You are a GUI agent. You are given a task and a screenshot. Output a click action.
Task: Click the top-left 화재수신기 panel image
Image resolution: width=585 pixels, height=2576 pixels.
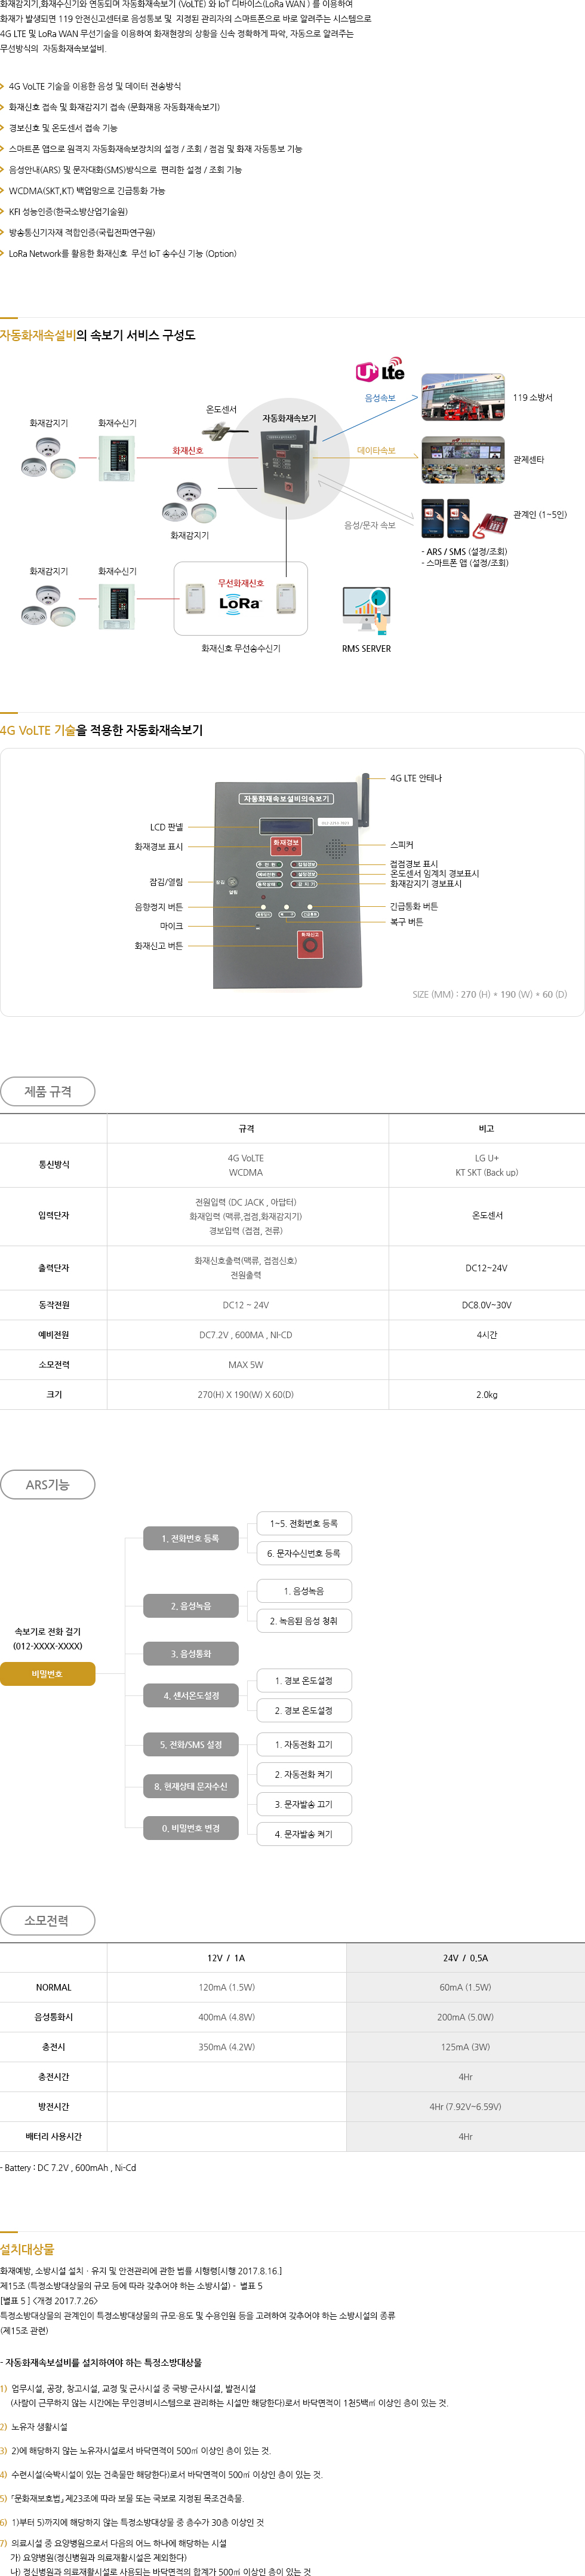[x=117, y=458]
